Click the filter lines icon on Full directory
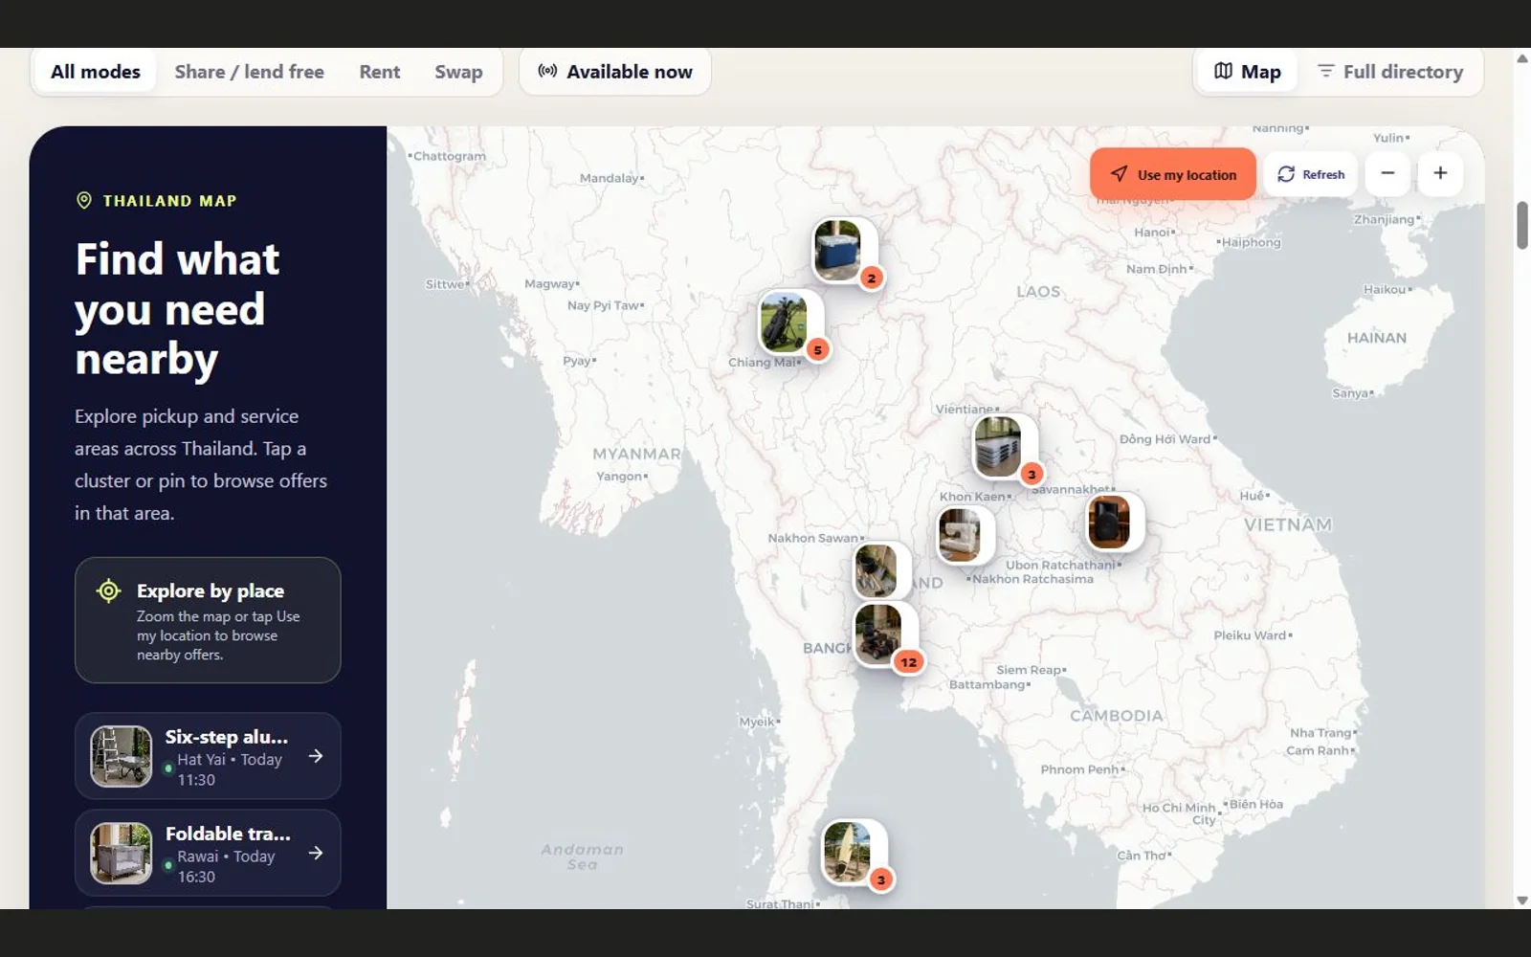Image resolution: width=1531 pixels, height=957 pixels. coord(1325,71)
